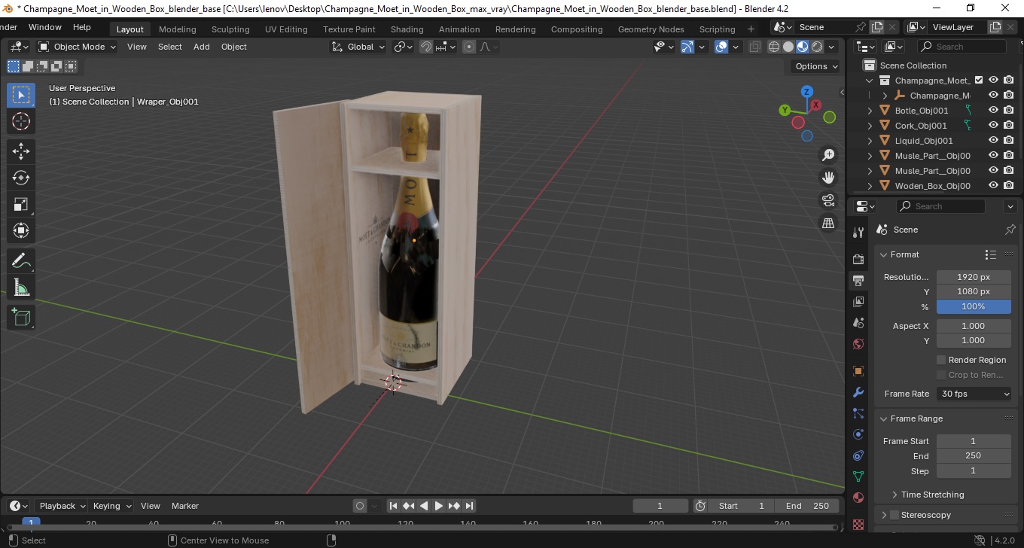Open the Select menu in viewport header

coord(169,47)
